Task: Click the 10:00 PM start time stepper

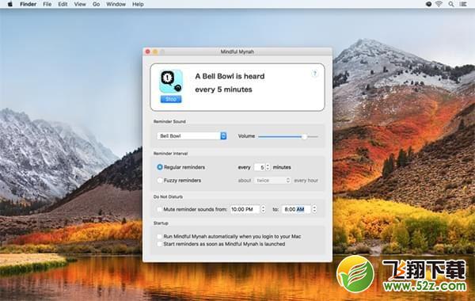Action: pyautogui.click(x=263, y=209)
